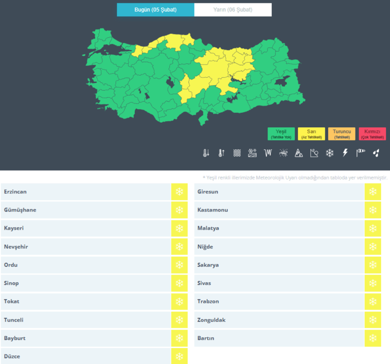This screenshot has width=390, height=364.
Task: Click the snowflake icon in Malatya row
Action: tap(373, 228)
